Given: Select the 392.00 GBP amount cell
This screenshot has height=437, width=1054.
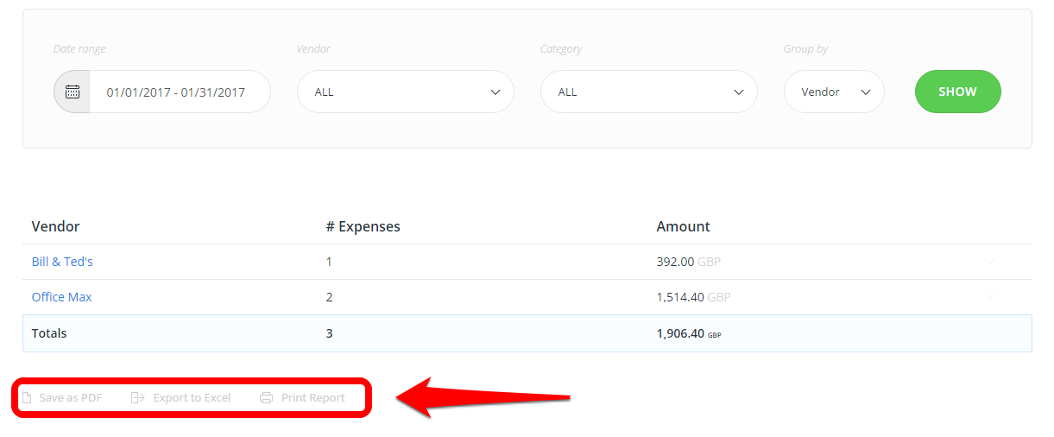Looking at the screenshot, I should [689, 262].
